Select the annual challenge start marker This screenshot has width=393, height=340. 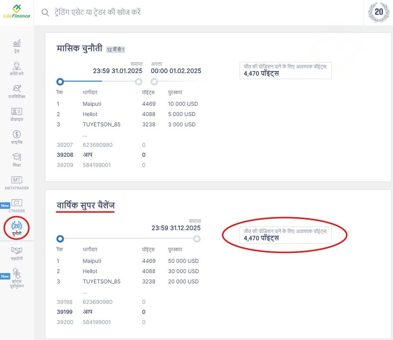pos(60,239)
